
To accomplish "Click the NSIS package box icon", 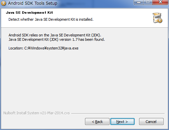I will (157, 18).
